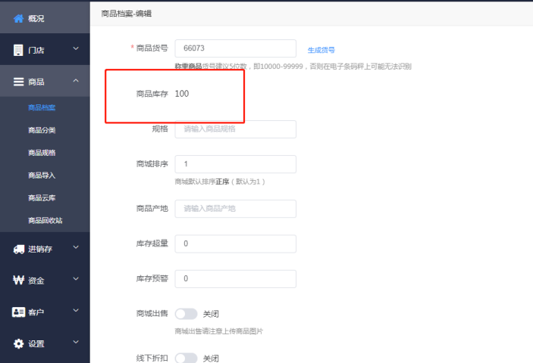The width and height of the screenshot is (533, 363).
Task: Click the ID card icon for 客户
Action: point(19,312)
